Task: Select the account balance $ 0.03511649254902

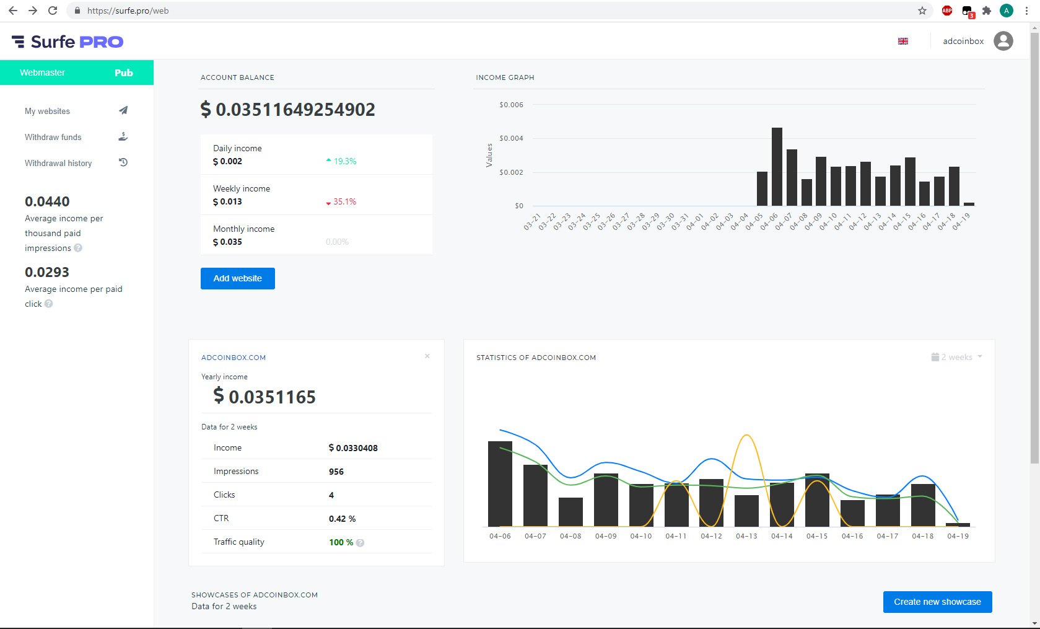Action: coord(288,109)
